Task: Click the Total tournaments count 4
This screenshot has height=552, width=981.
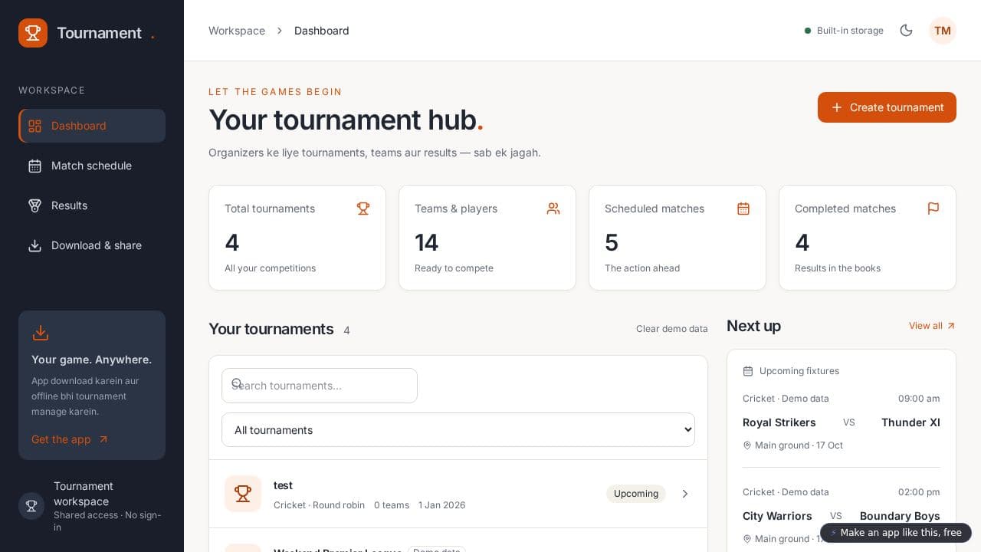Action: 232,243
